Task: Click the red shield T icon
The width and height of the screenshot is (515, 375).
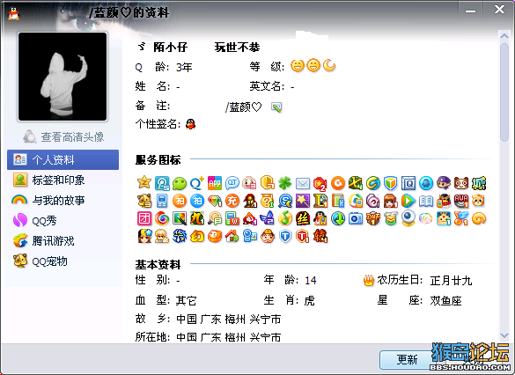Action: (x=303, y=236)
